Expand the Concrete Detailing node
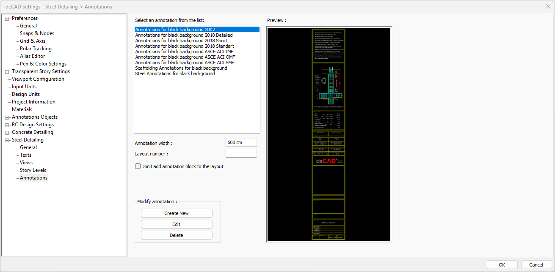 pyautogui.click(x=7, y=132)
